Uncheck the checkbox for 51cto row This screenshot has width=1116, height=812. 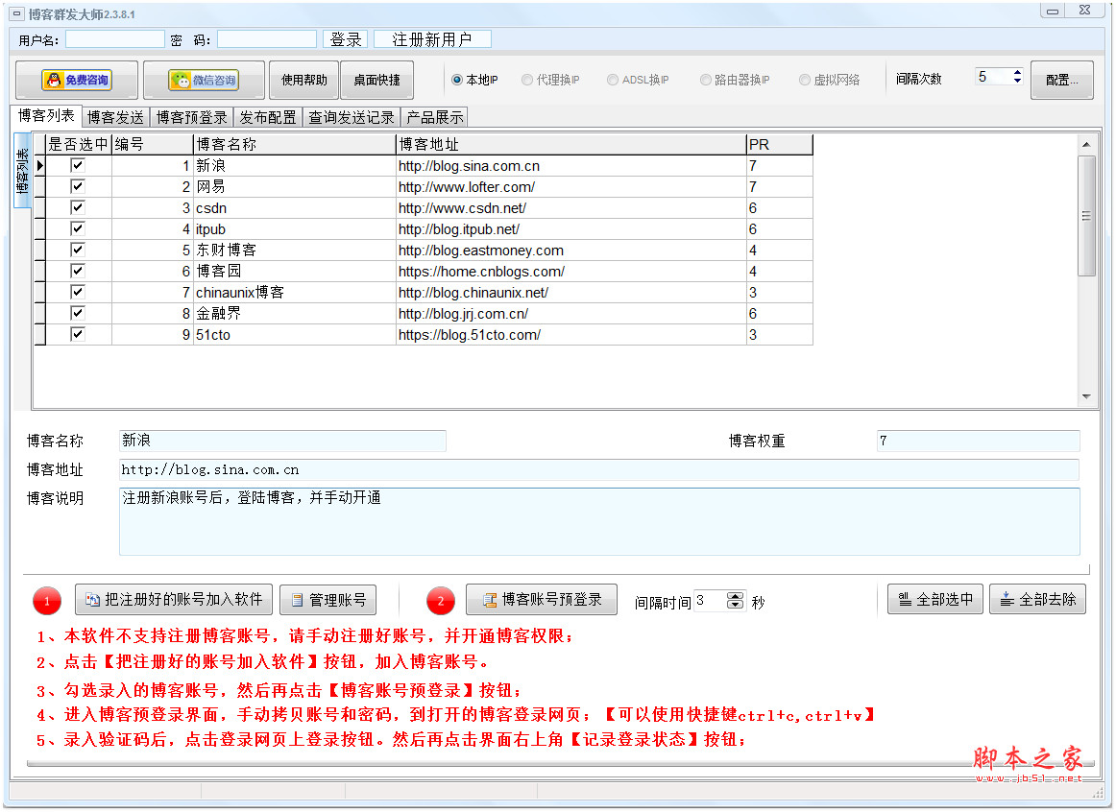(78, 334)
